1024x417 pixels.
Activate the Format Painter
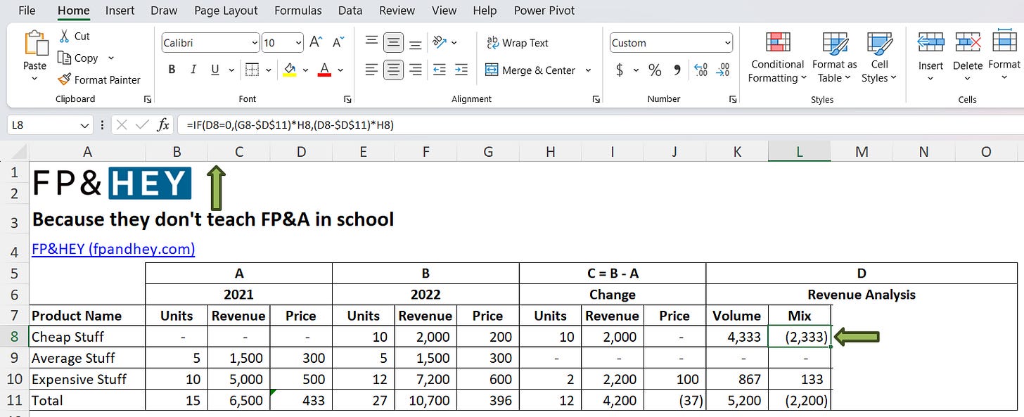pos(99,79)
